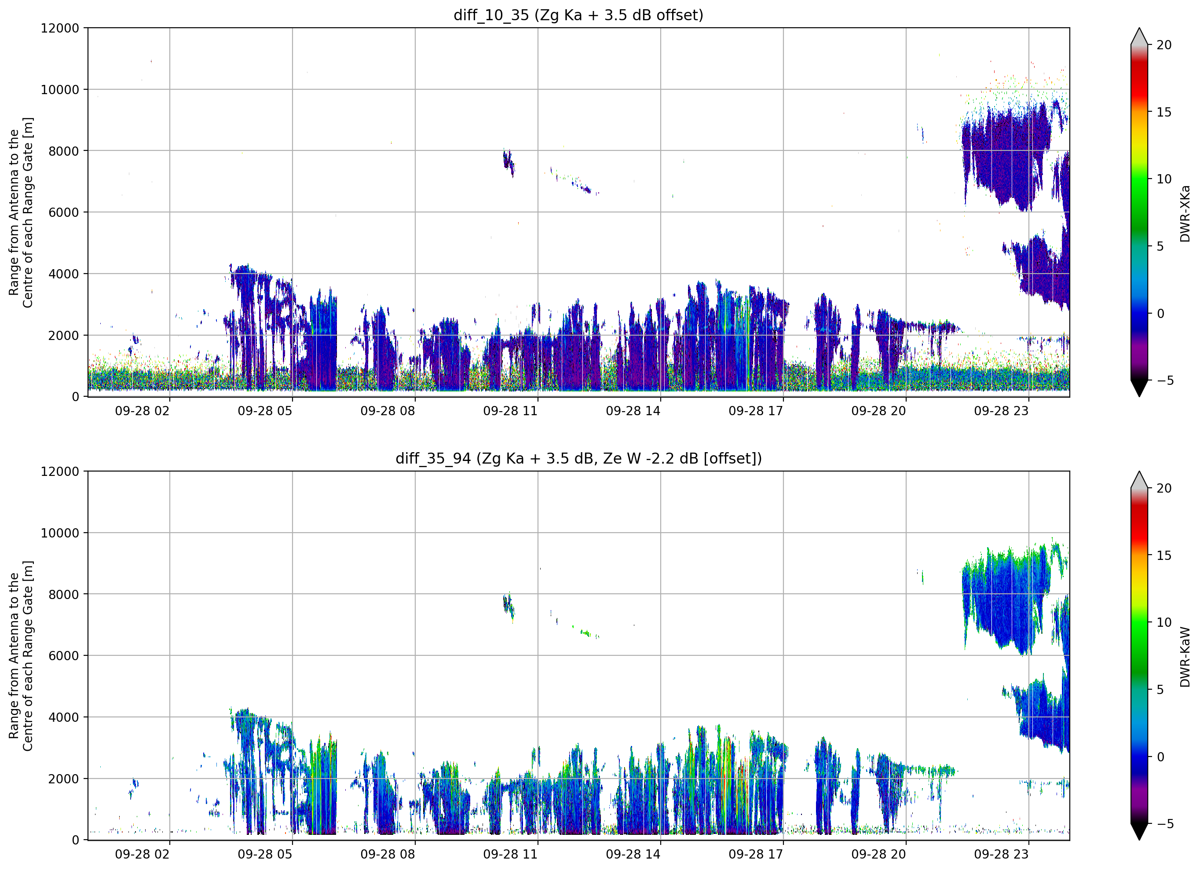Click the bottom plot 2000 y-axis tick label
Image resolution: width=1200 pixels, height=870 pixels.
63,779
